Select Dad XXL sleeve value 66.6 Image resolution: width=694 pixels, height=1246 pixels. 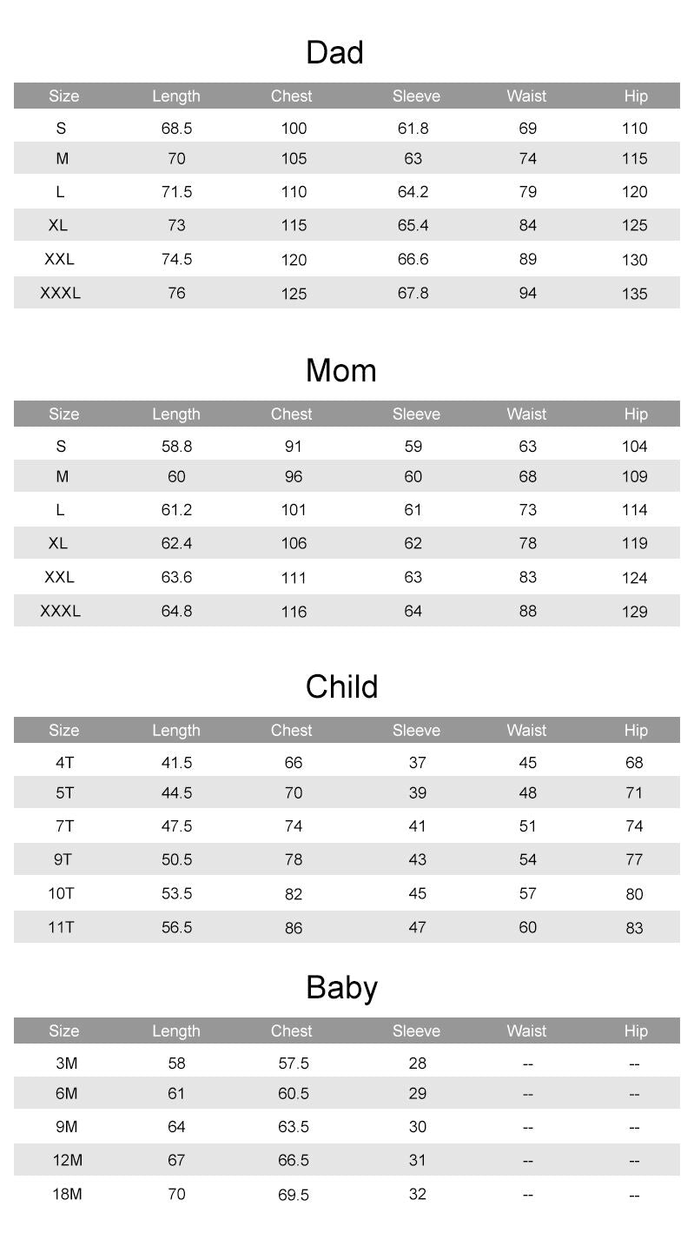click(413, 260)
